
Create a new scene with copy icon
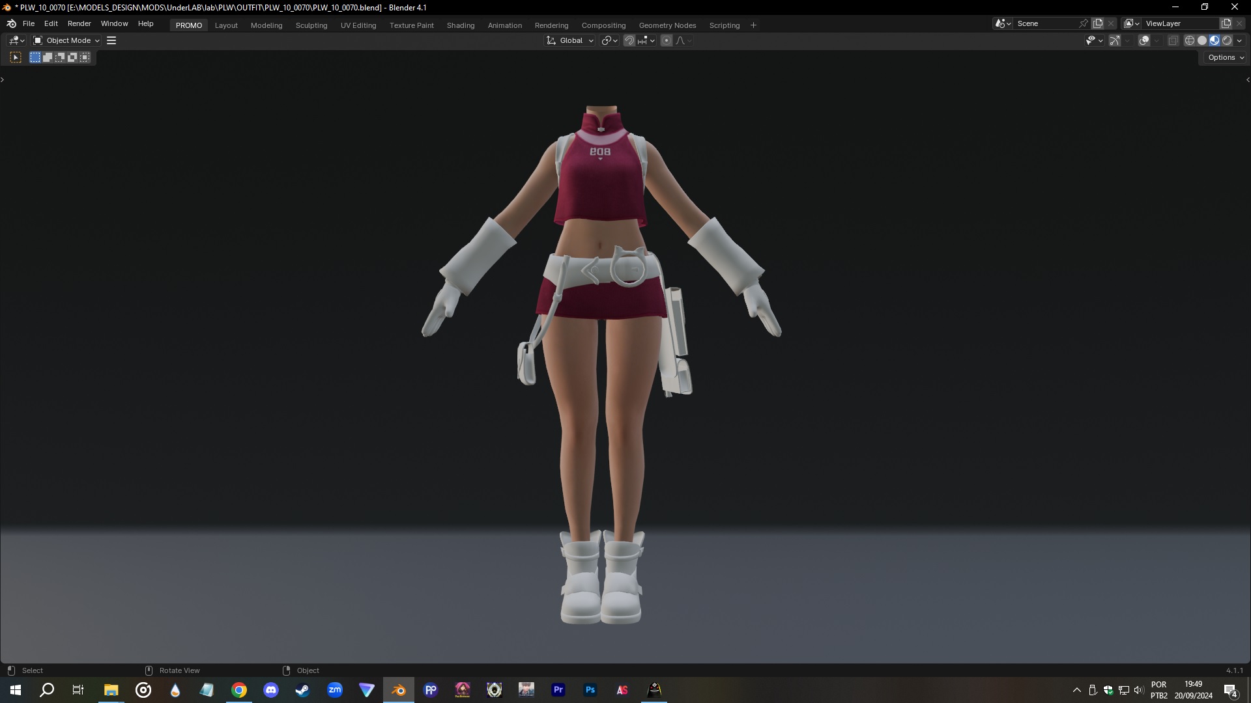coord(1098,23)
